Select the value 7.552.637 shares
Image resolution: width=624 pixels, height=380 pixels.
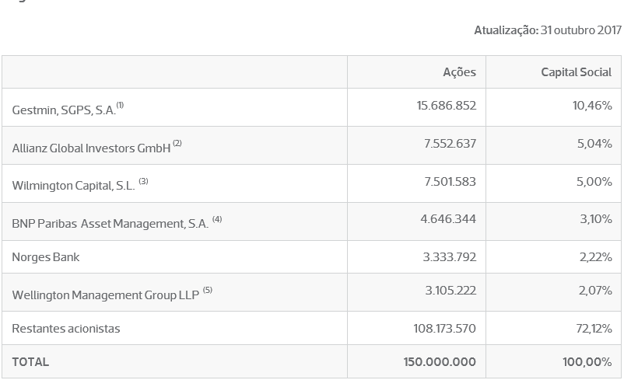pyautogui.click(x=450, y=144)
